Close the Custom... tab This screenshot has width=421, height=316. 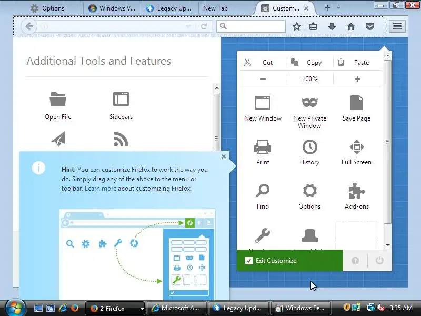[306, 8]
